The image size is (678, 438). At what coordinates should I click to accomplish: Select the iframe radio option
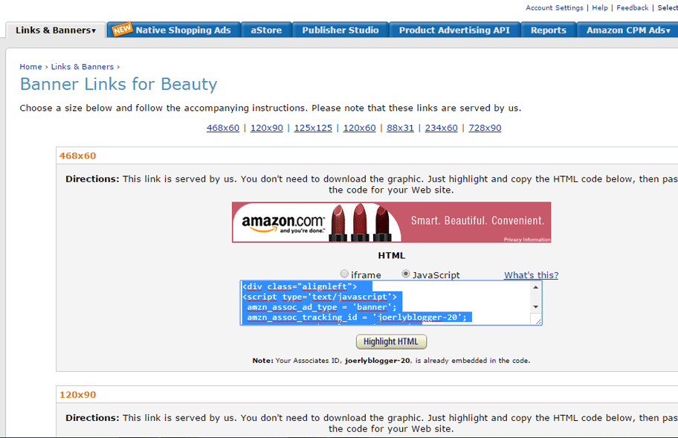coord(344,274)
